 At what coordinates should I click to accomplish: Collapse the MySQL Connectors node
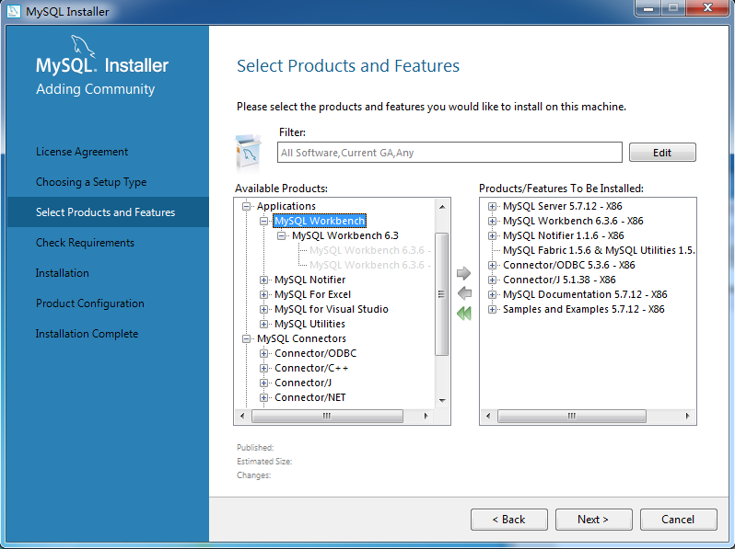coord(246,338)
